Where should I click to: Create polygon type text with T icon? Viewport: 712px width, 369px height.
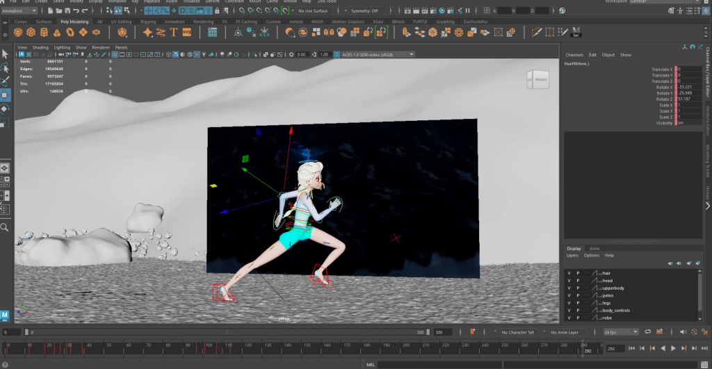[173, 32]
